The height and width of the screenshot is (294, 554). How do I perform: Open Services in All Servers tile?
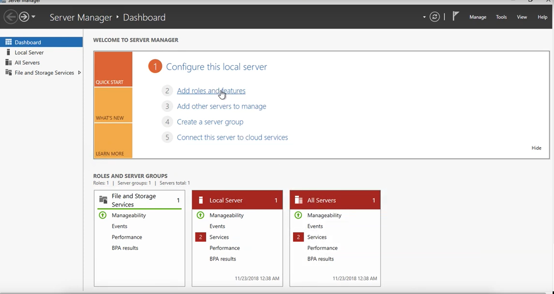(x=317, y=237)
